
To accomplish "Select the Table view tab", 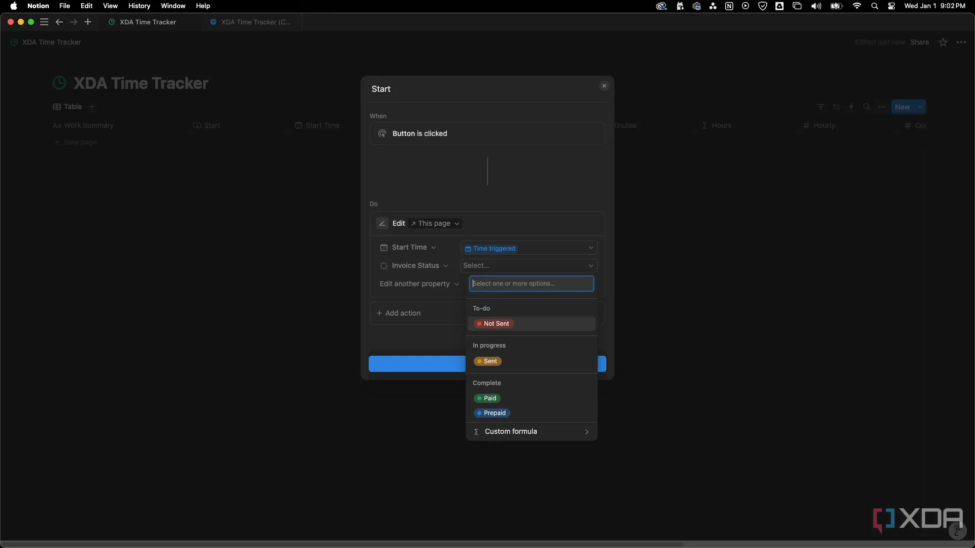I will tap(68, 107).
